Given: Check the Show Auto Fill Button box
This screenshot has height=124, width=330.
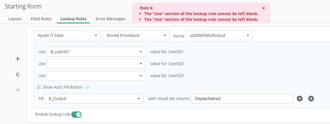Looking at the screenshot, I should [x=39, y=87].
